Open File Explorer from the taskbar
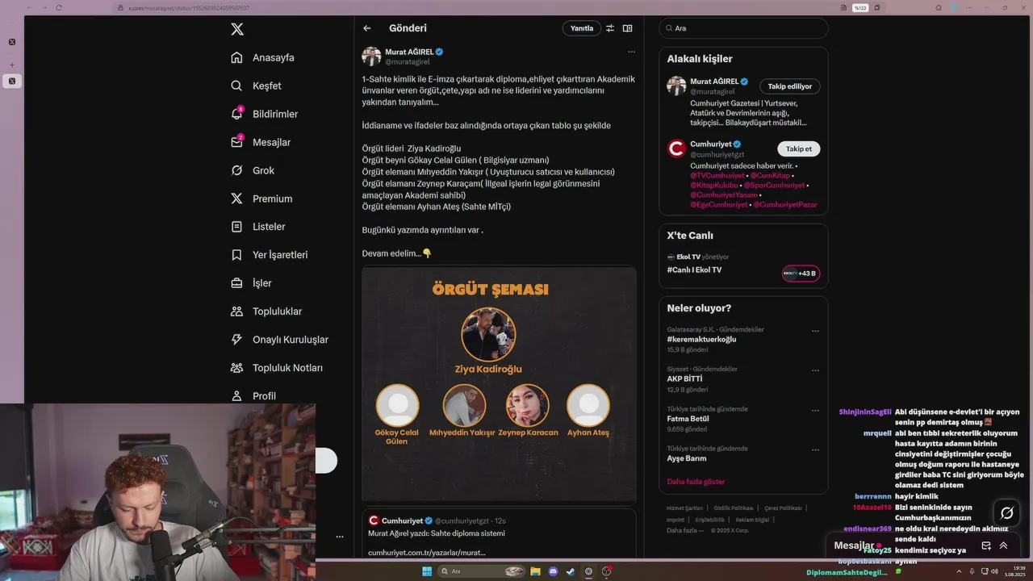 (x=535, y=571)
